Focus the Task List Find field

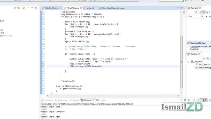tap(195, 17)
